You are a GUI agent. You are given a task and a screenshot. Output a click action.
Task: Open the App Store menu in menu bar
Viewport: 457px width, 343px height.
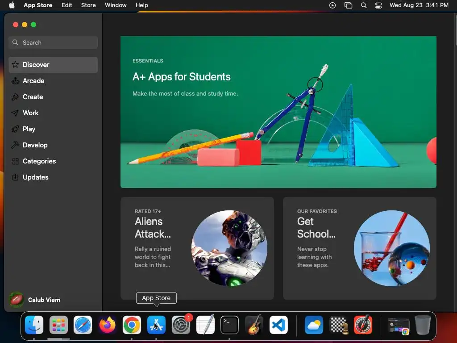point(38,5)
